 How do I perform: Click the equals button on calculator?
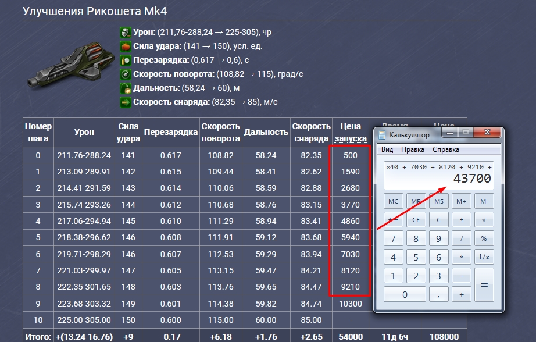(484, 284)
